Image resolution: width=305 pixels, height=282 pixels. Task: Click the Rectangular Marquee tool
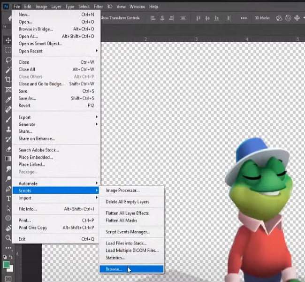(8, 50)
